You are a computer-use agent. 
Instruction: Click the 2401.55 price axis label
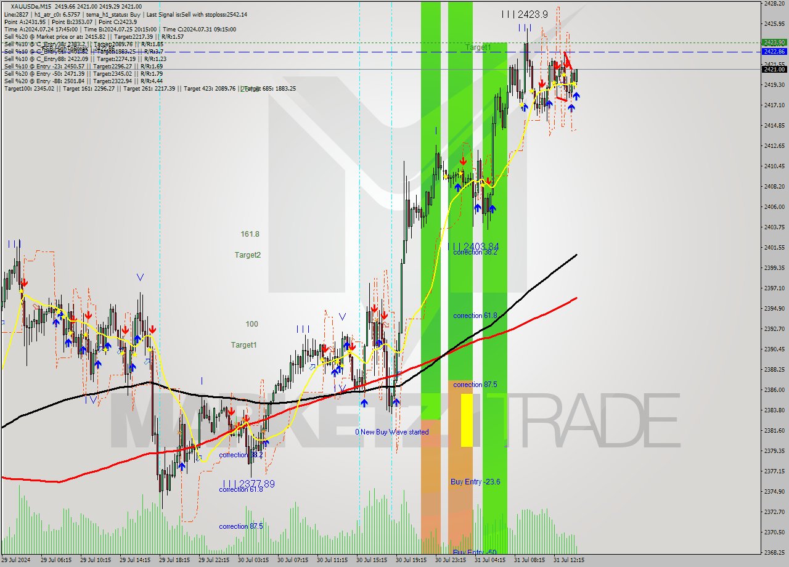(x=774, y=247)
